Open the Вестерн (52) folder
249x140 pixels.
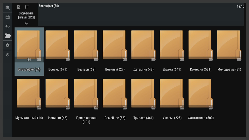coord(86,47)
